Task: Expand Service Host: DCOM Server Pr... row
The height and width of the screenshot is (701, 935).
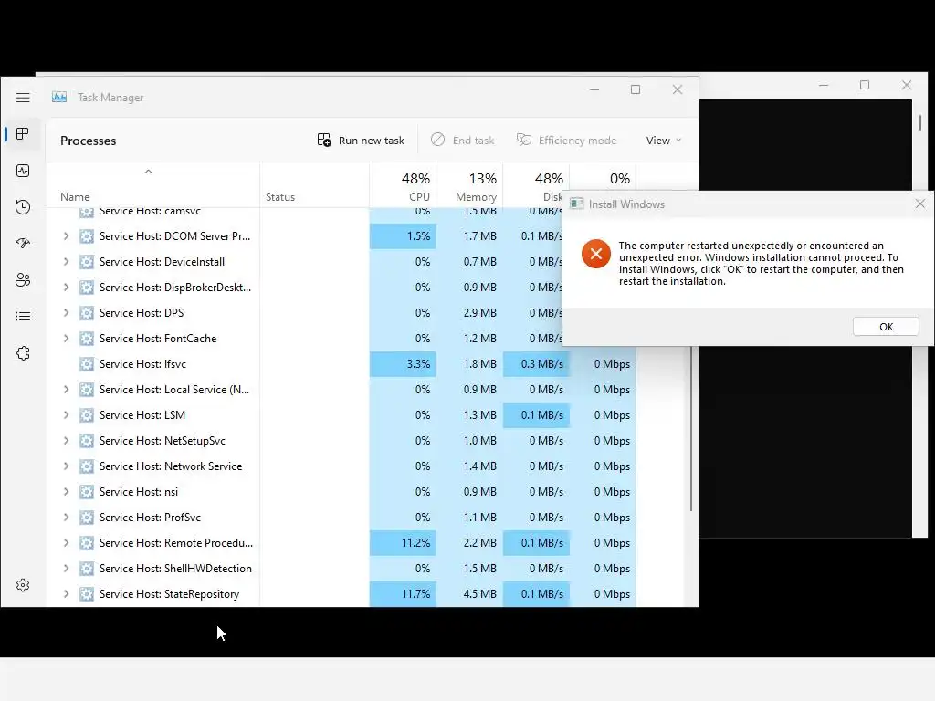Action: pos(66,236)
